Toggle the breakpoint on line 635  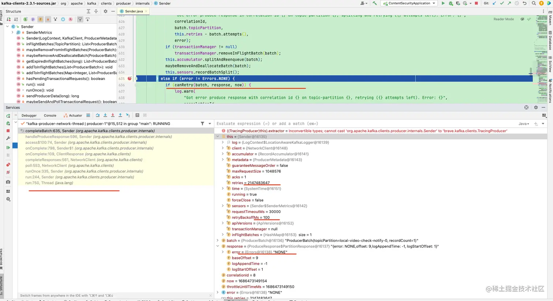click(130, 78)
